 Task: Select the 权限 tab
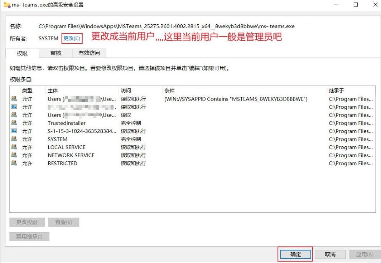pos(22,53)
